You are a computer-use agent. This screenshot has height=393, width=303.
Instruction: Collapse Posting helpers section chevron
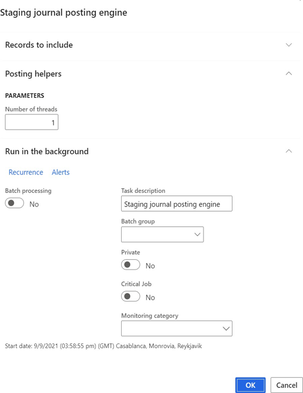289,73
